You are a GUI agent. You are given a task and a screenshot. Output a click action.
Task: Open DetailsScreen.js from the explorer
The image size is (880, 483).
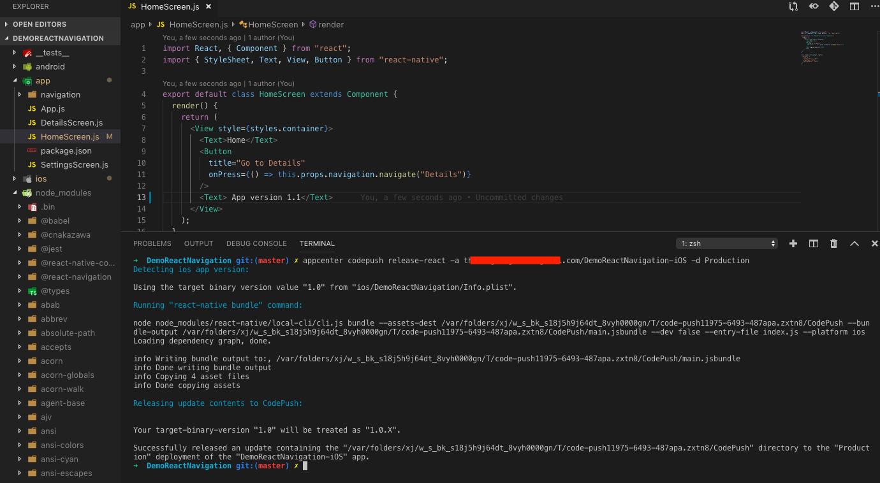tap(71, 122)
